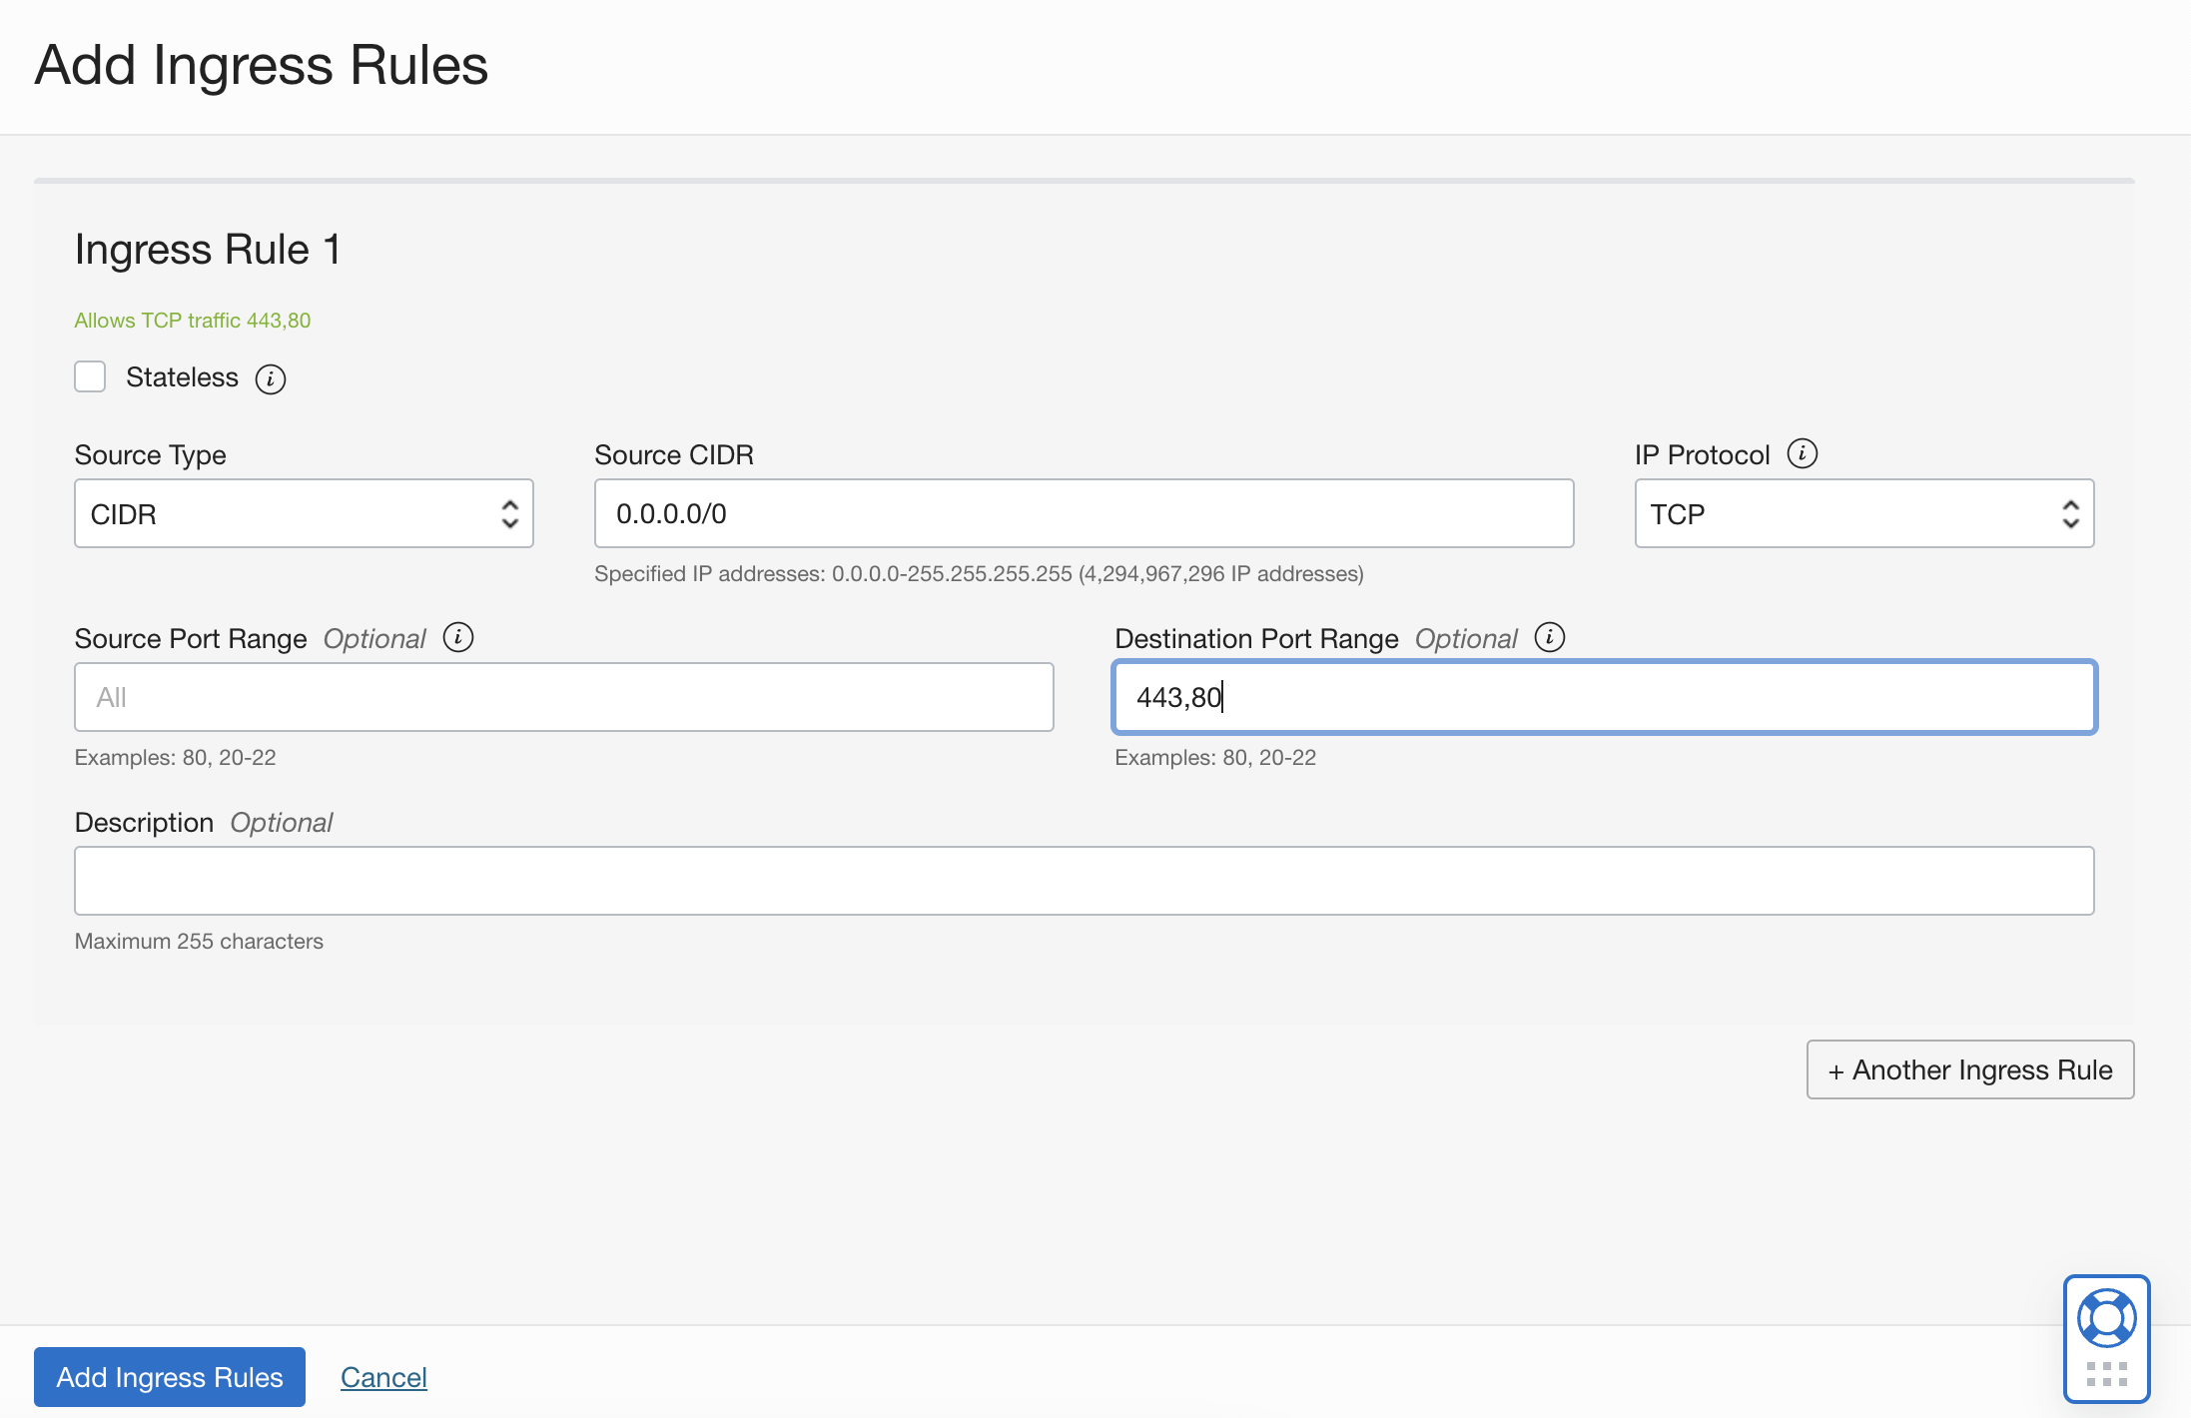Click the + Another Ingress Rule button
Image resolution: width=2191 pixels, height=1418 pixels.
(x=1969, y=1069)
